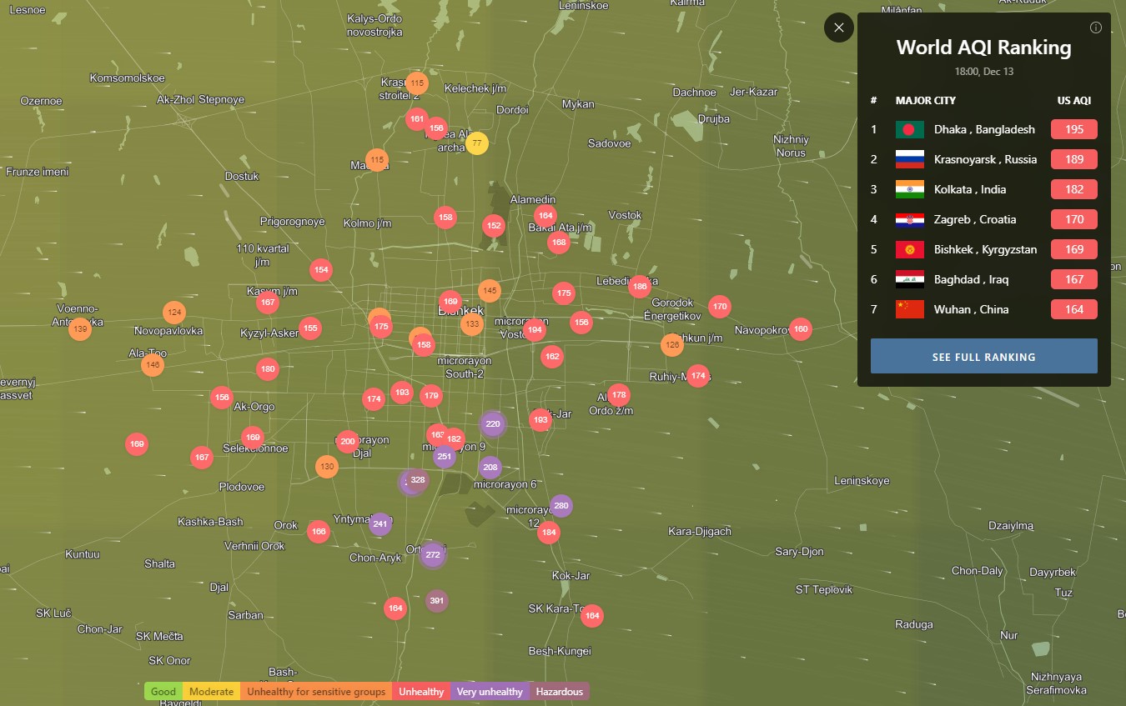Image resolution: width=1126 pixels, height=706 pixels.
Task: Click the purple 280 AQI marker
Action: (x=561, y=506)
